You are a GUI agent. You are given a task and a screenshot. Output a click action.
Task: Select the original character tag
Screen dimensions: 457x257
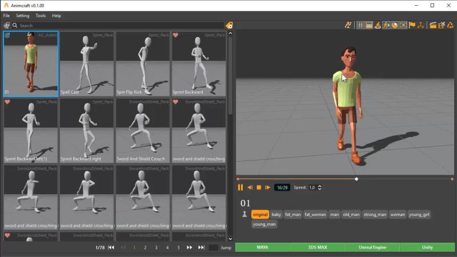pyautogui.click(x=260, y=215)
